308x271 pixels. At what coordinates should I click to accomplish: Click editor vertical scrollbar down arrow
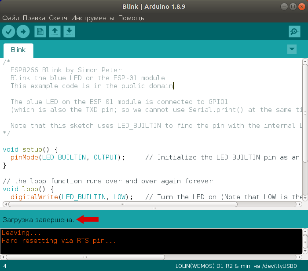point(305,198)
